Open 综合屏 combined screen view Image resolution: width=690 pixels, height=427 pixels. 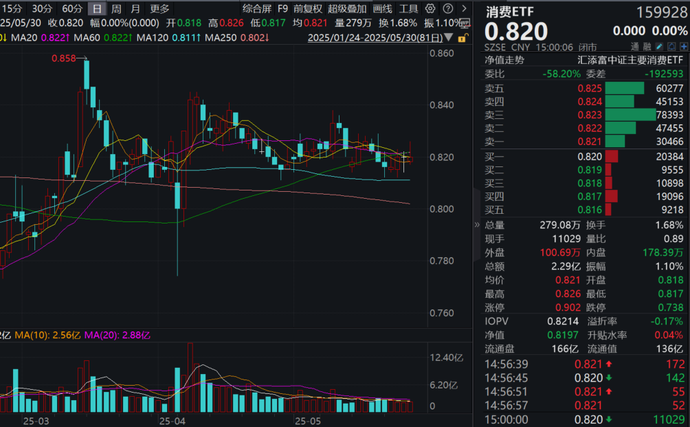[256, 9]
